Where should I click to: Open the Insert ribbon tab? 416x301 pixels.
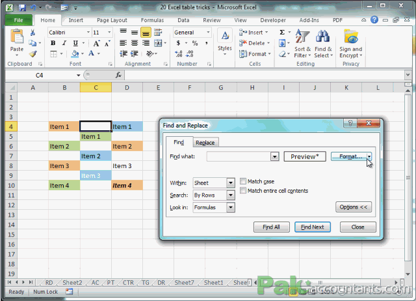[76, 20]
